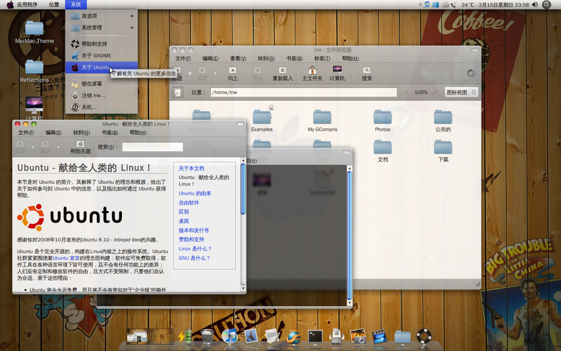Open the disk backup utility in the dock
The height and width of the screenshot is (351, 561).
click(x=337, y=336)
